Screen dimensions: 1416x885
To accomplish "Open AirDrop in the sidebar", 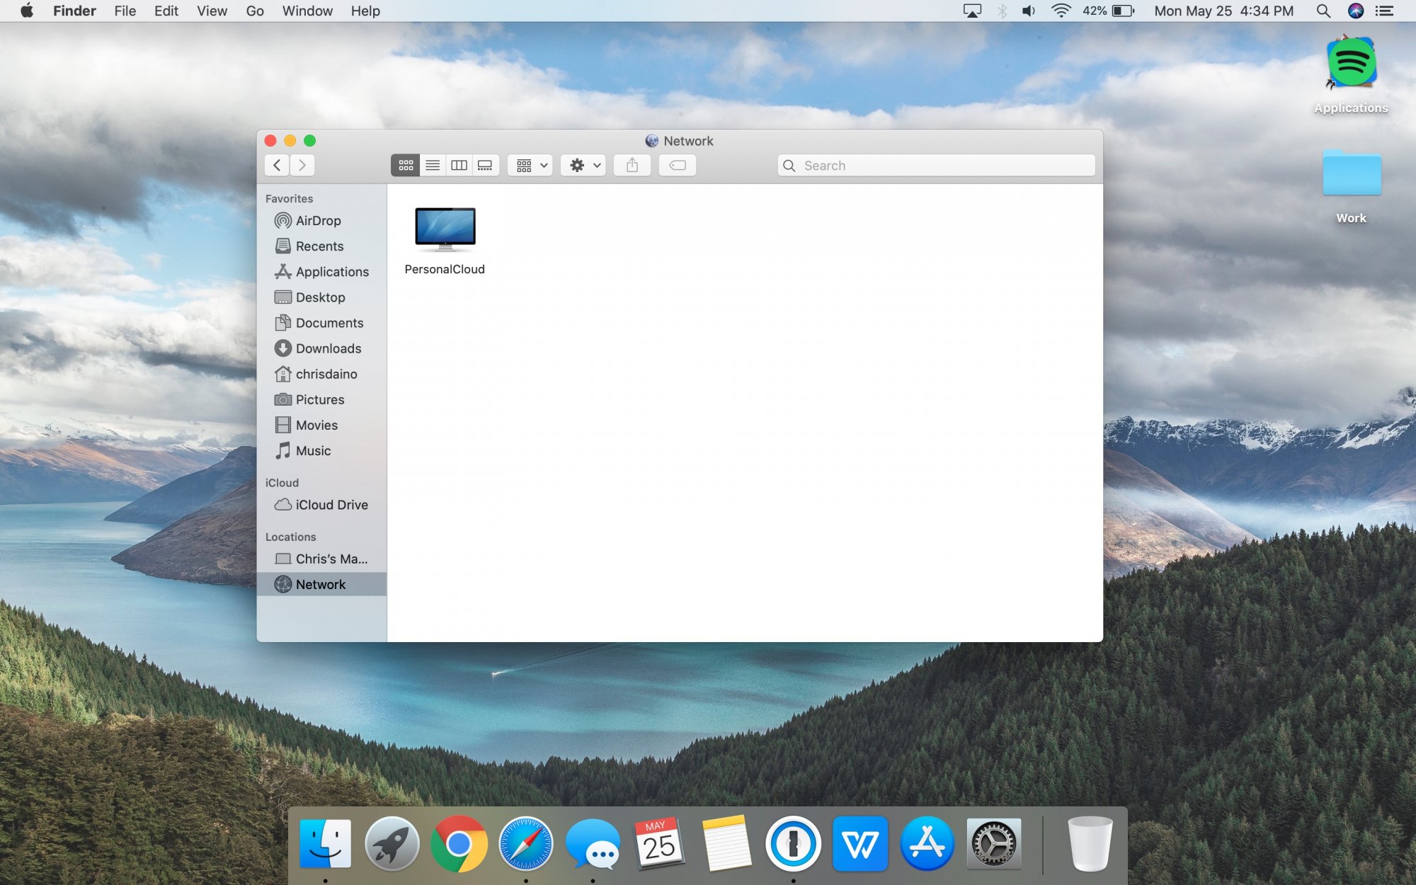I will tap(321, 220).
